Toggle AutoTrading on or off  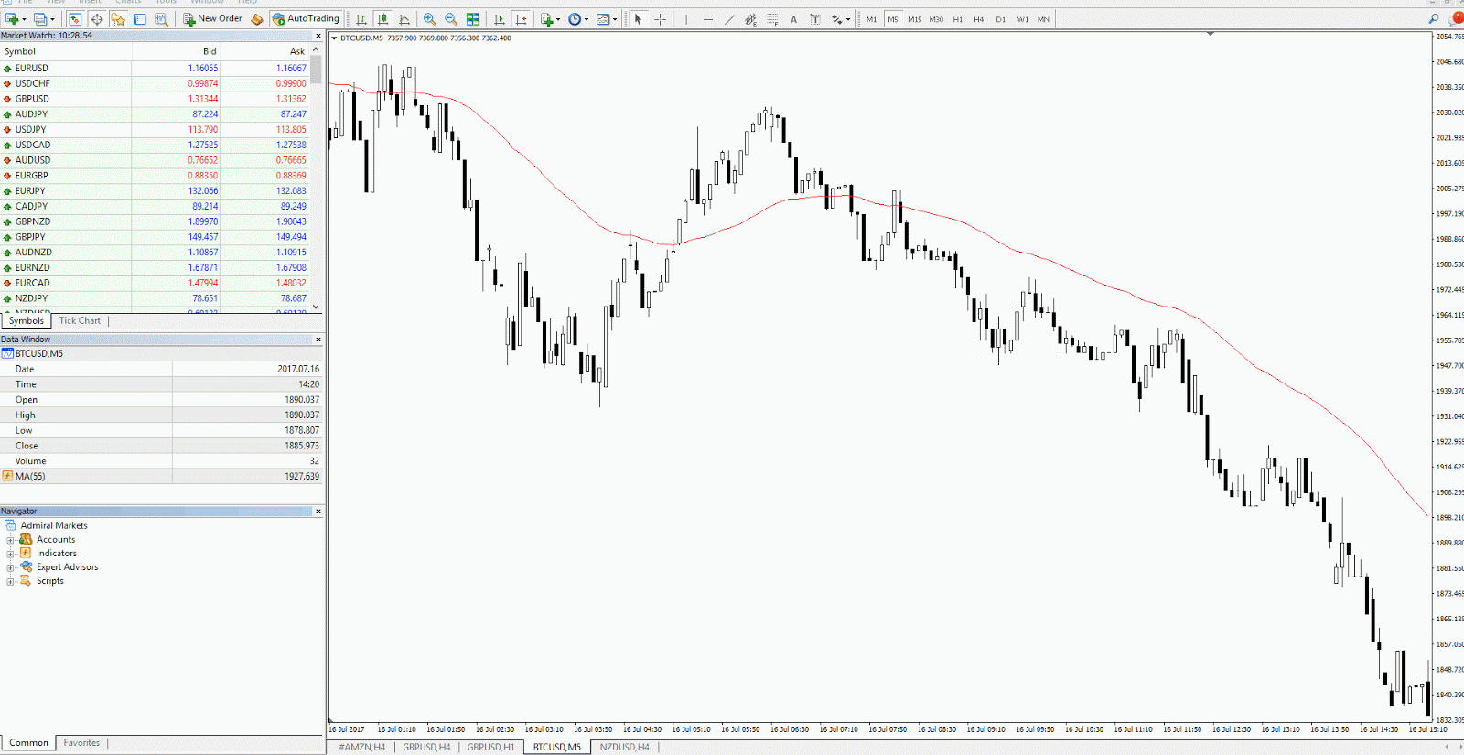(306, 18)
